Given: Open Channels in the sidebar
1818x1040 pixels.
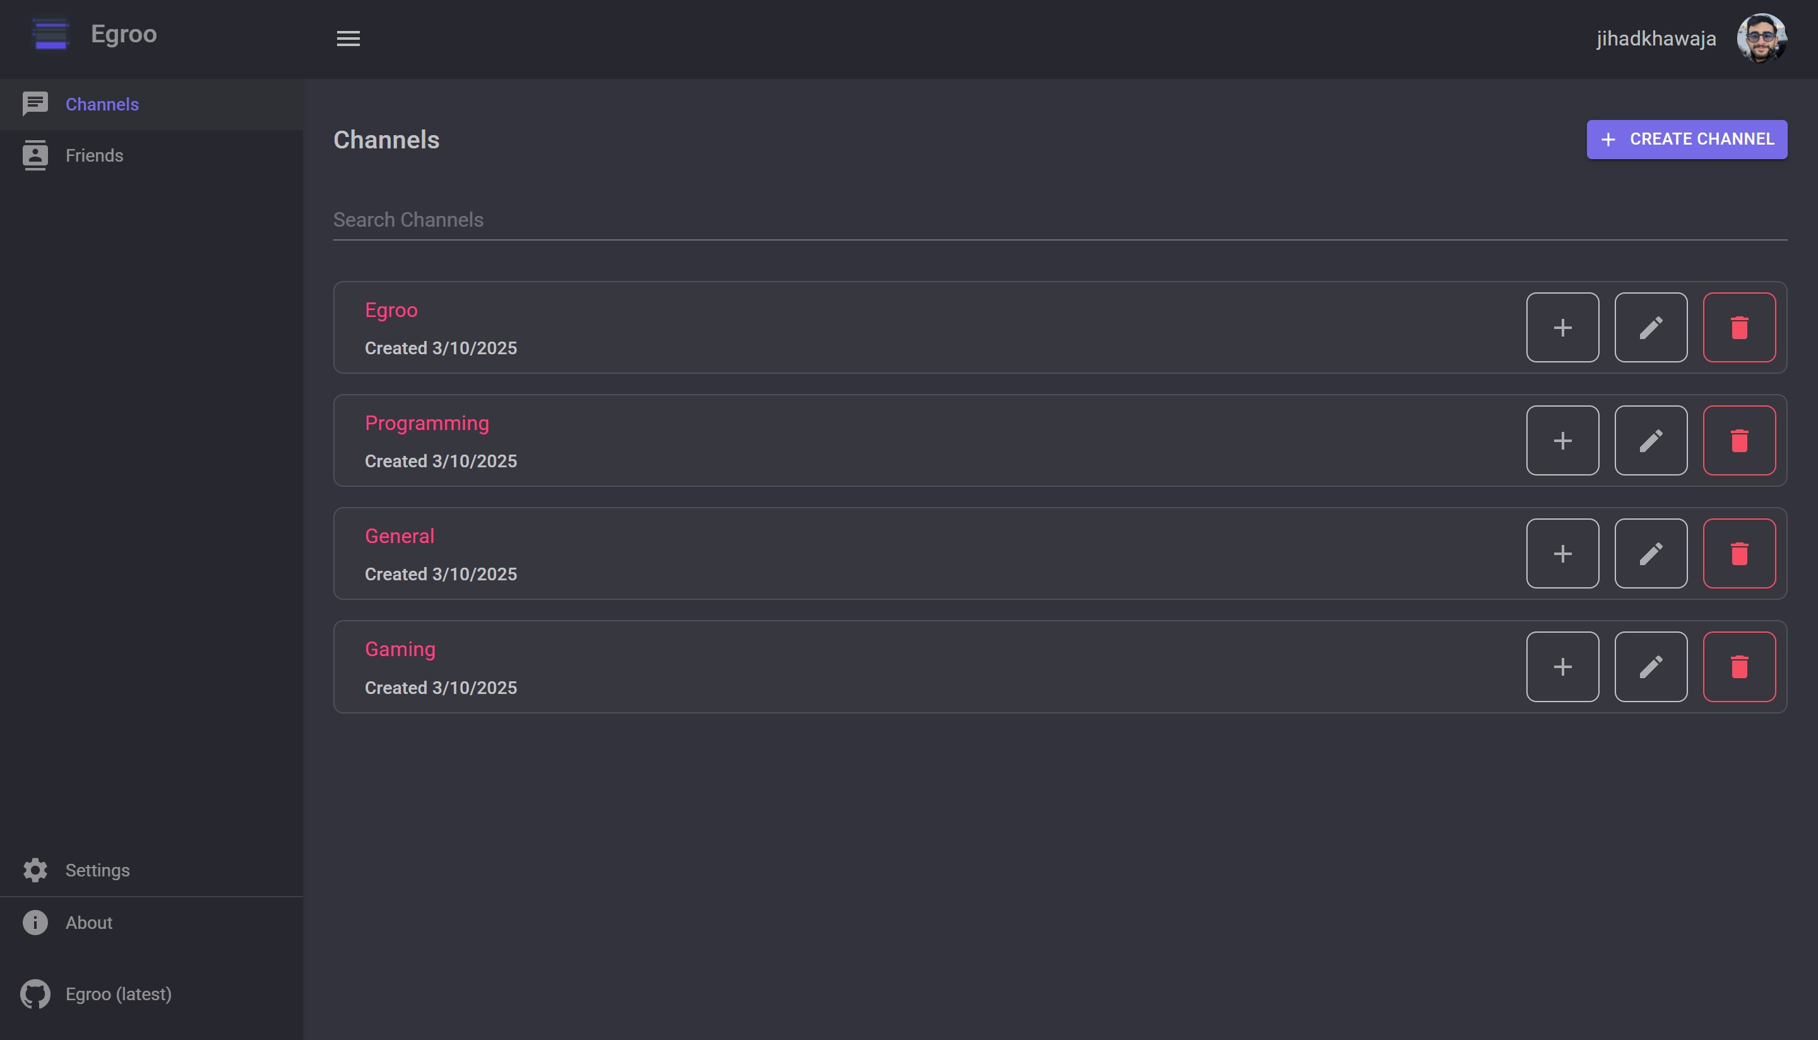Looking at the screenshot, I should click(102, 104).
